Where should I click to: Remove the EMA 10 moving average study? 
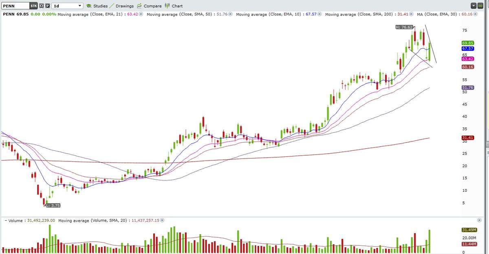coord(319,14)
